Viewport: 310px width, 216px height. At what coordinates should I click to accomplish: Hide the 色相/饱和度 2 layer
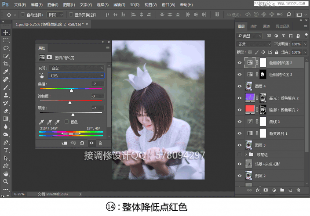pos(240,63)
